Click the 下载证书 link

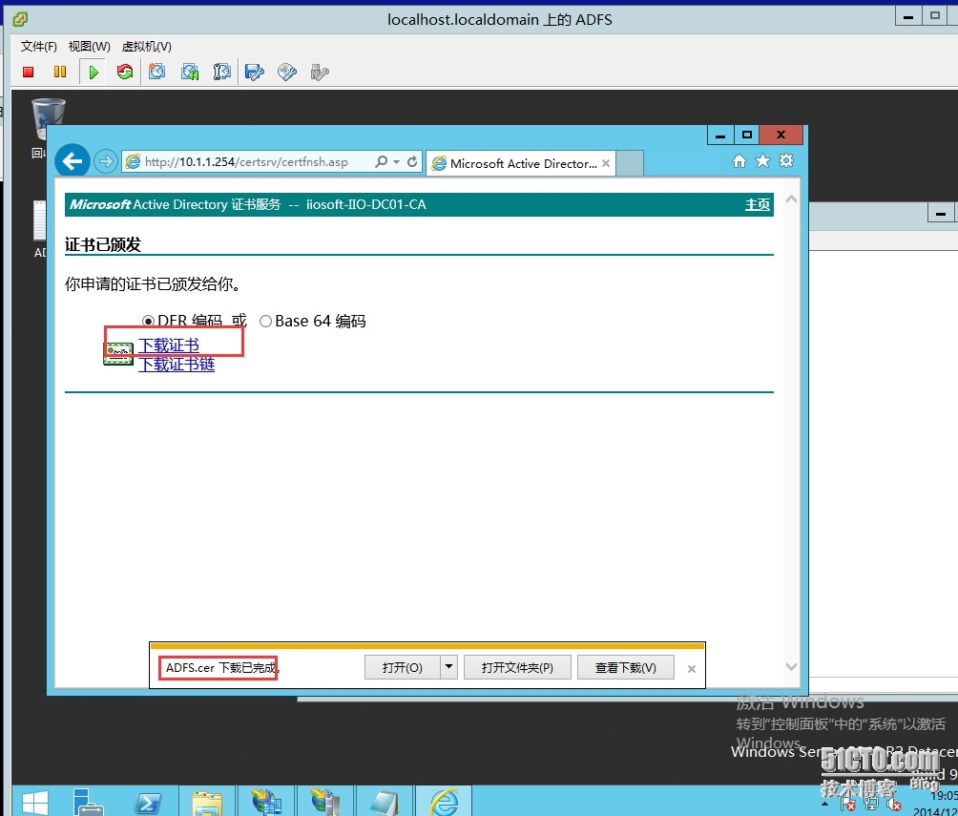coord(169,345)
